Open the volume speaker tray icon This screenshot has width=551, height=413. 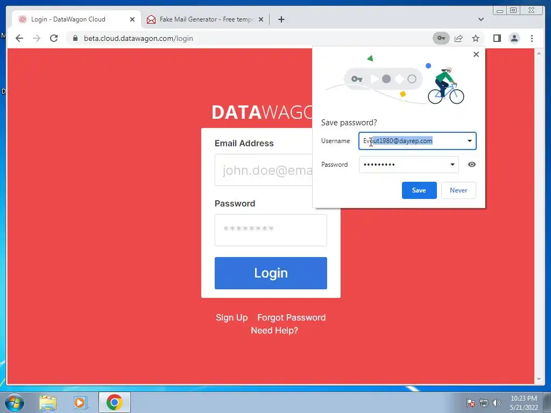click(497, 403)
